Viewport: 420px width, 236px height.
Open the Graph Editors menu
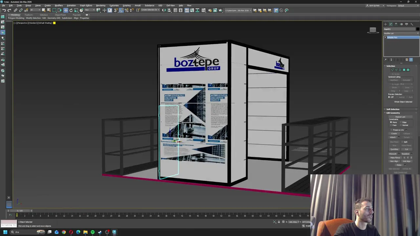pos(86,6)
